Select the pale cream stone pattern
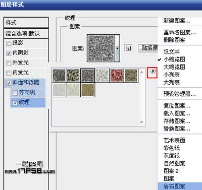 (x=73, y=90)
